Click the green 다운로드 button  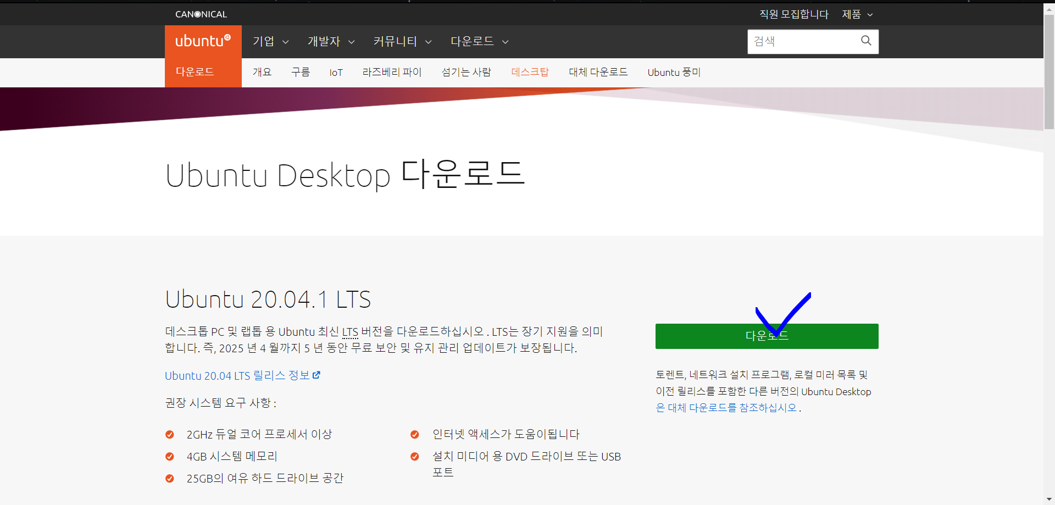tap(767, 336)
